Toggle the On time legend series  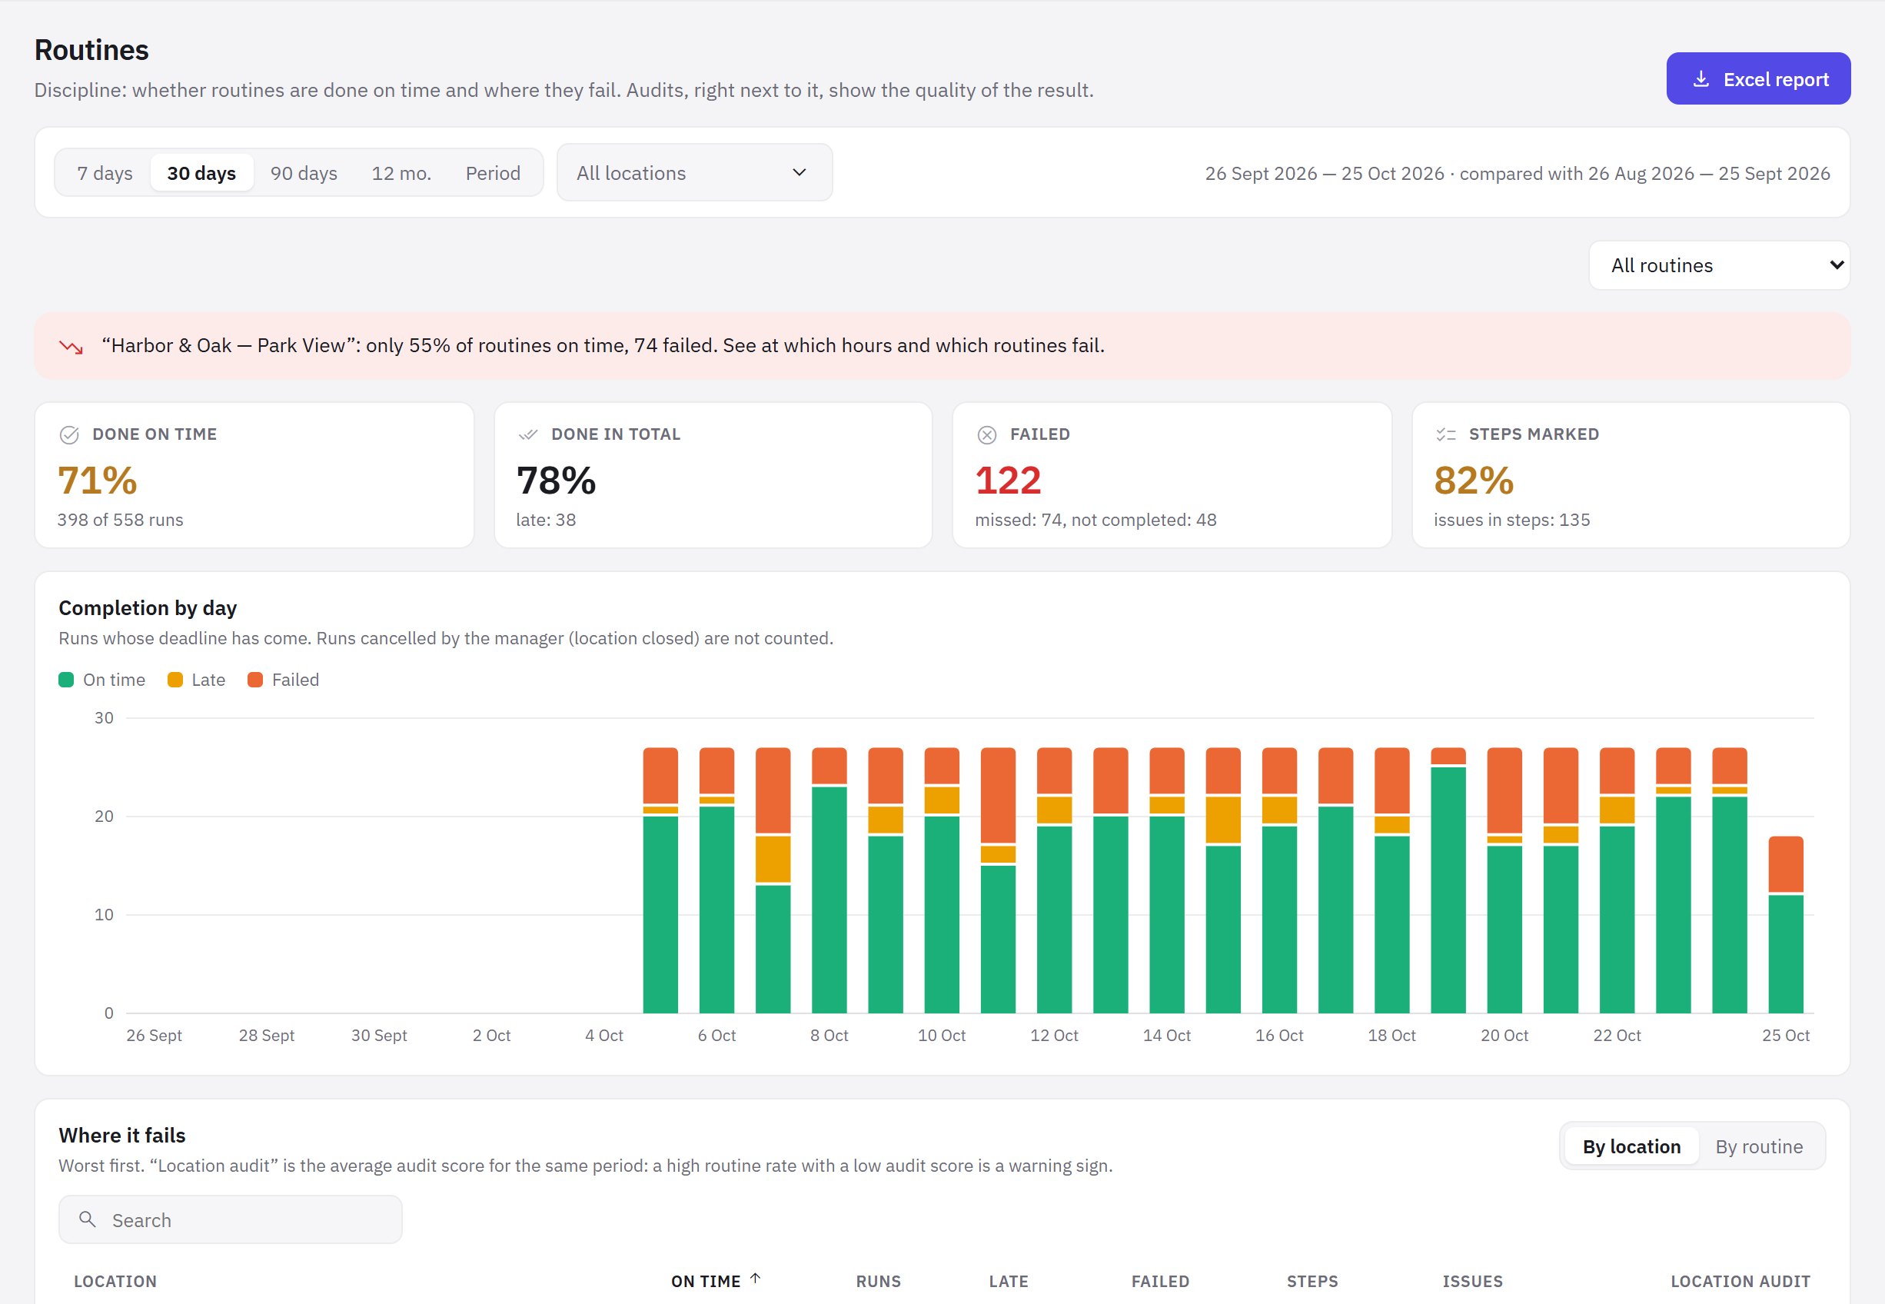click(x=102, y=680)
